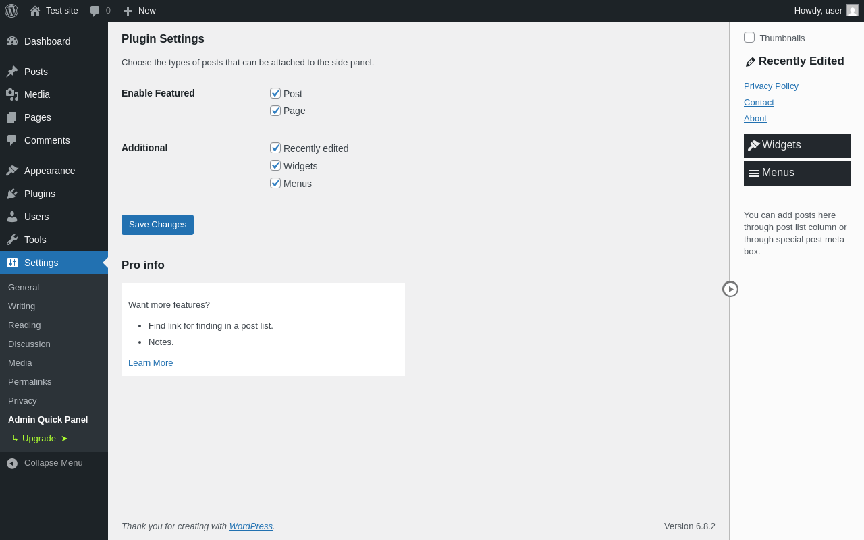Click the Test site link

tap(54, 11)
